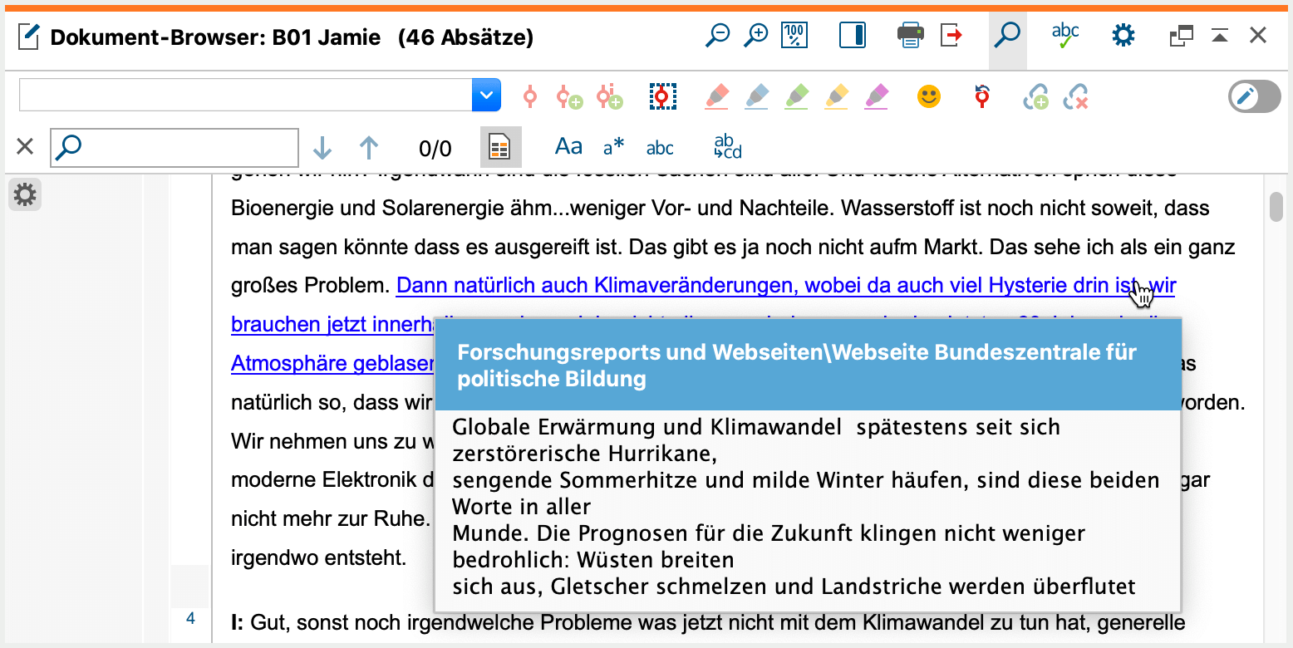Screen dimensions: 1293x648
Task: Click paragraph number 4
Action: click(x=190, y=619)
